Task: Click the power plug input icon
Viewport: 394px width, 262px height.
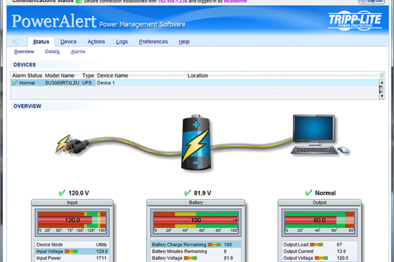Action: point(72,144)
